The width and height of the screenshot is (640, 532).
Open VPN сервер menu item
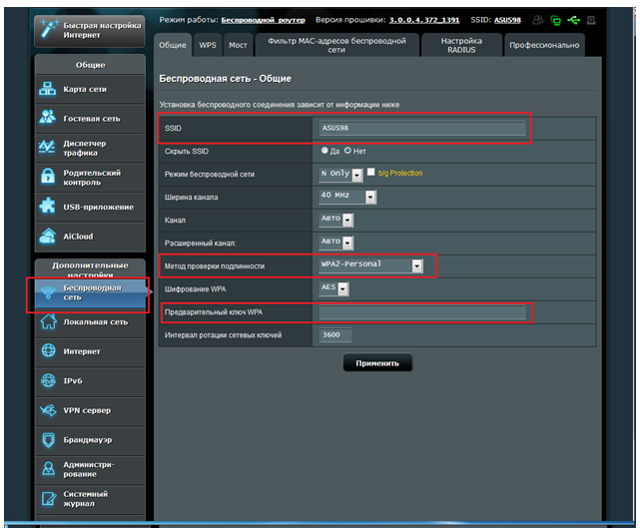point(90,411)
